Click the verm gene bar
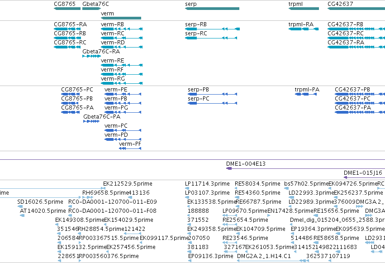This screenshot has height=263, width=385. pyautogui.click(x=121, y=18)
